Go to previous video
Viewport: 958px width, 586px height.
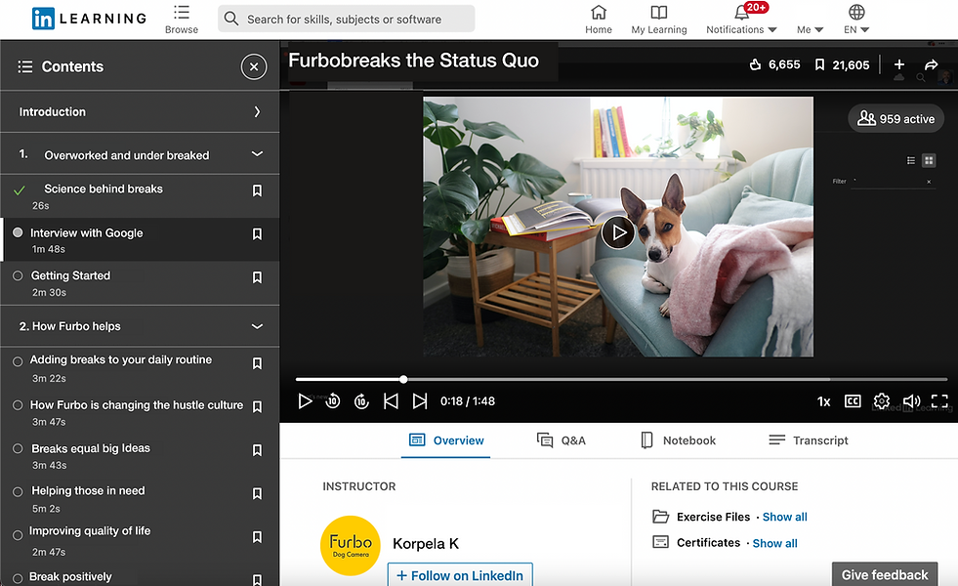391,401
